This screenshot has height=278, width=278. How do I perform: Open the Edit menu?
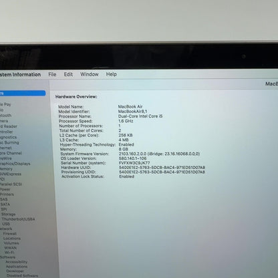point(68,74)
